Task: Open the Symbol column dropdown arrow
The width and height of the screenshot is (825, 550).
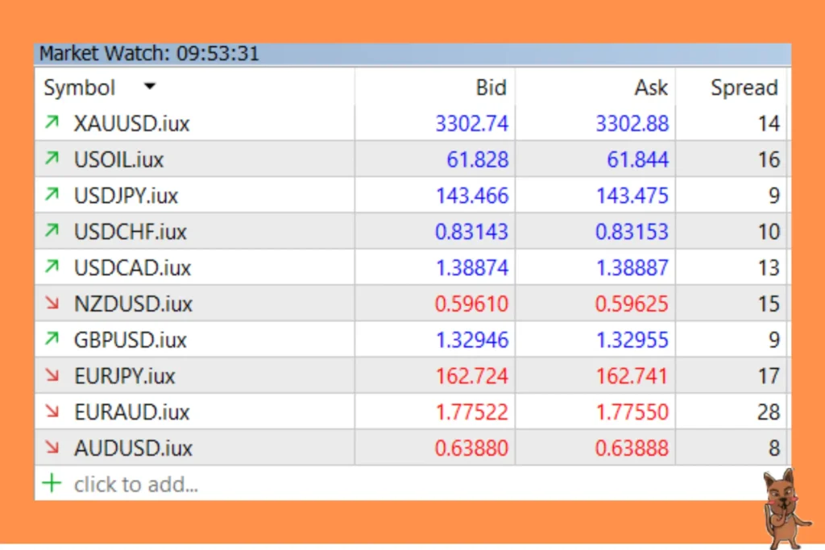Action: [150, 87]
